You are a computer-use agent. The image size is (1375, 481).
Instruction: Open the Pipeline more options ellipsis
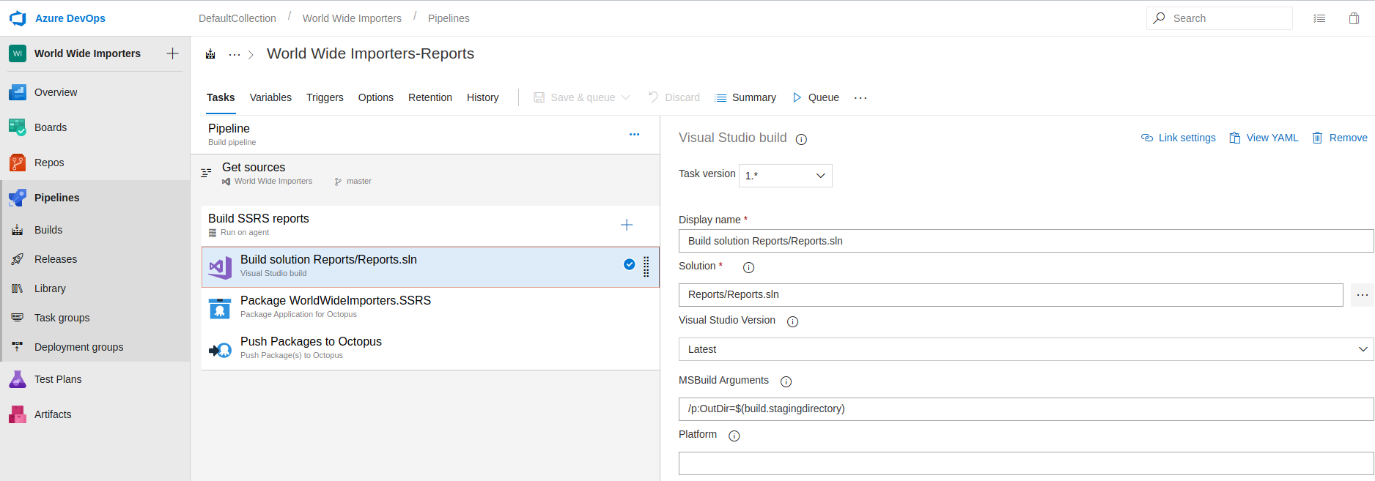pyautogui.click(x=634, y=135)
